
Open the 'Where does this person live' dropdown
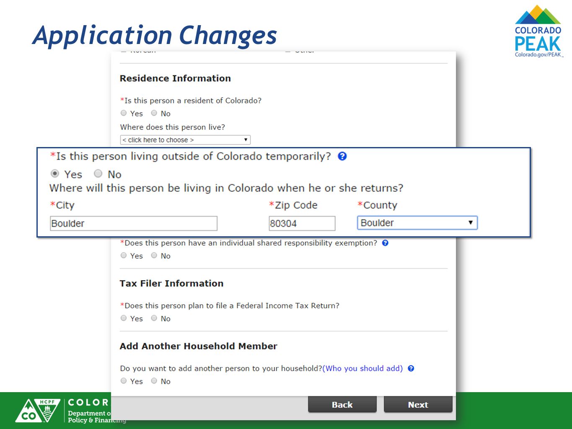tap(185, 140)
